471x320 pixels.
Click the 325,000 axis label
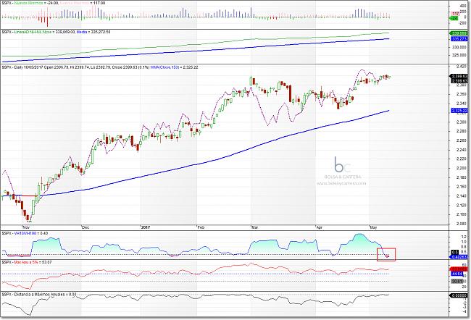click(x=461, y=55)
